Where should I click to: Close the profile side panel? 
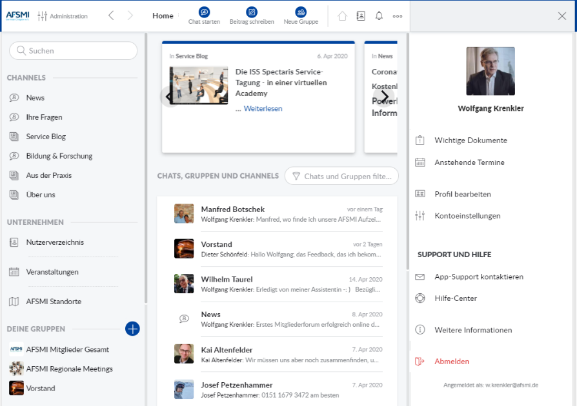[x=562, y=16]
